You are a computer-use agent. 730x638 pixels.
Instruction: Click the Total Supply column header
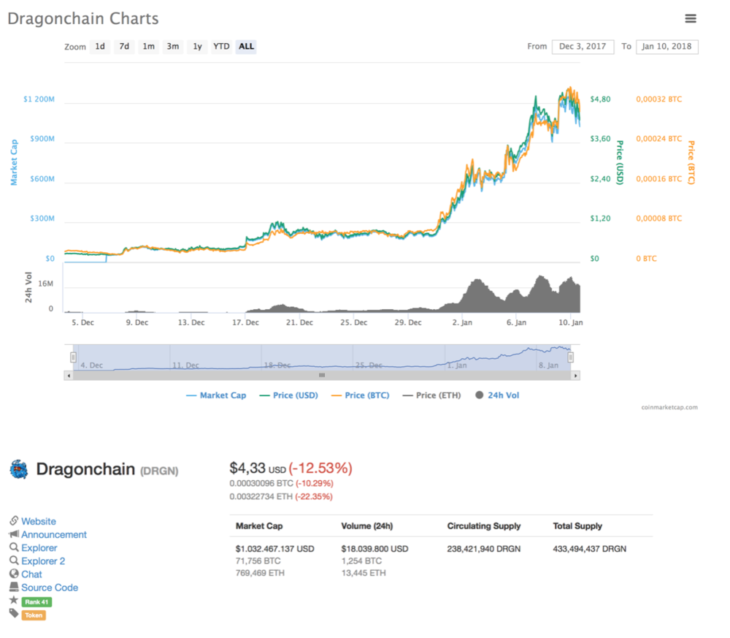(577, 525)
